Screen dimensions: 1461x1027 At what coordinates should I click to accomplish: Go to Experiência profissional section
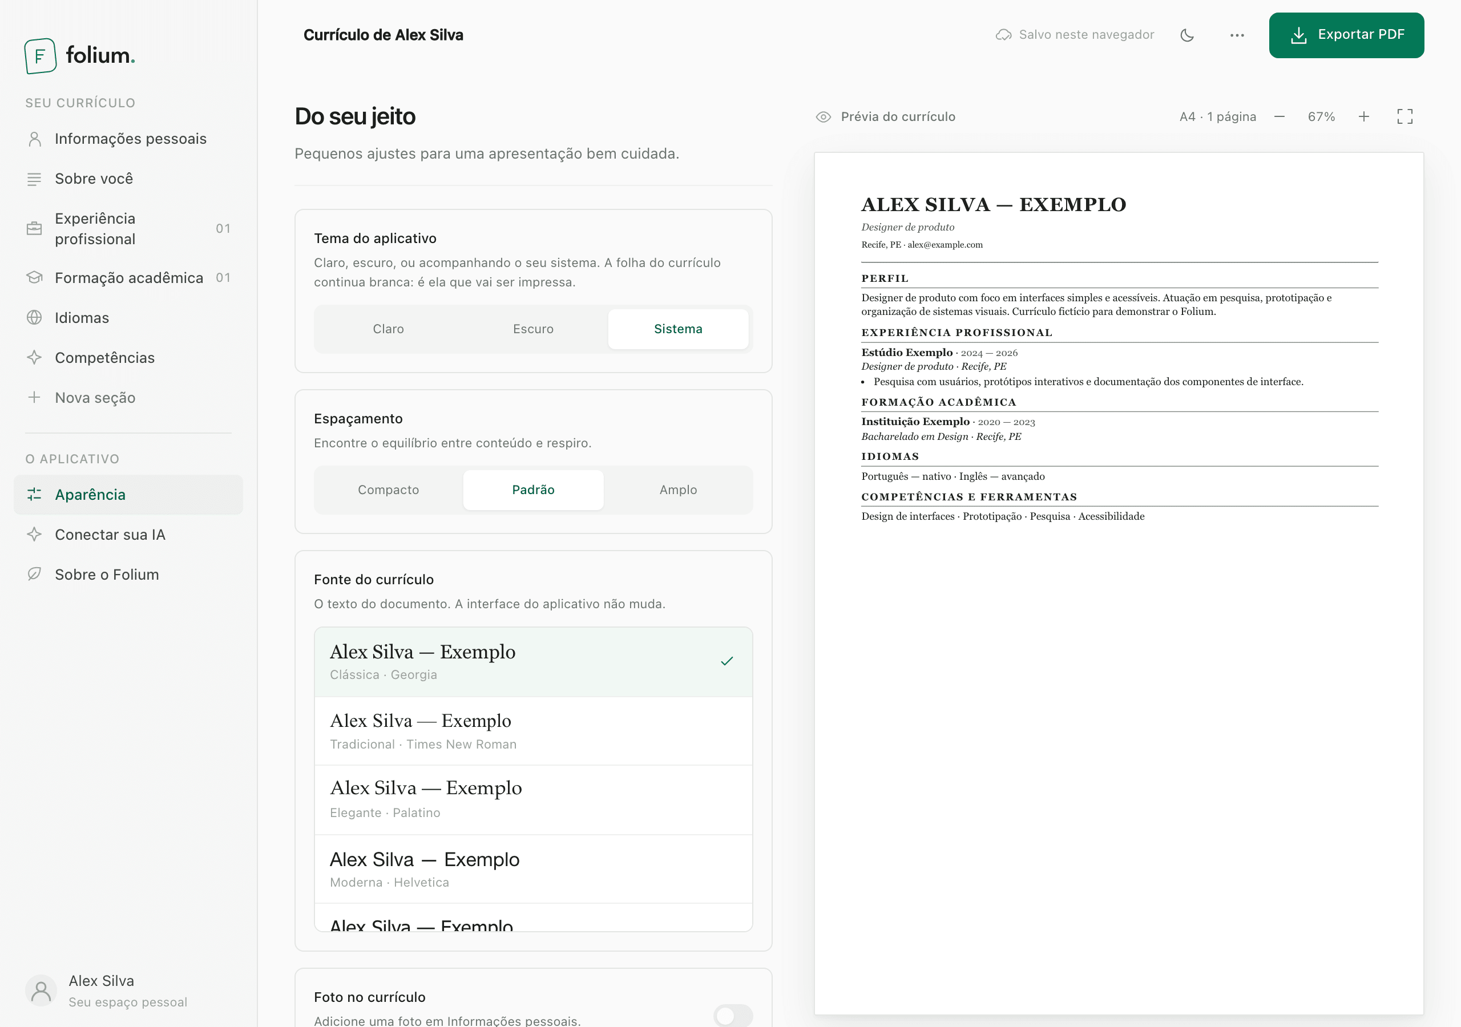coord(128,228)
